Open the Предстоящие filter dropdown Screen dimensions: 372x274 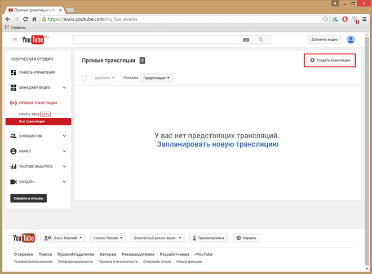coord(157,77)
